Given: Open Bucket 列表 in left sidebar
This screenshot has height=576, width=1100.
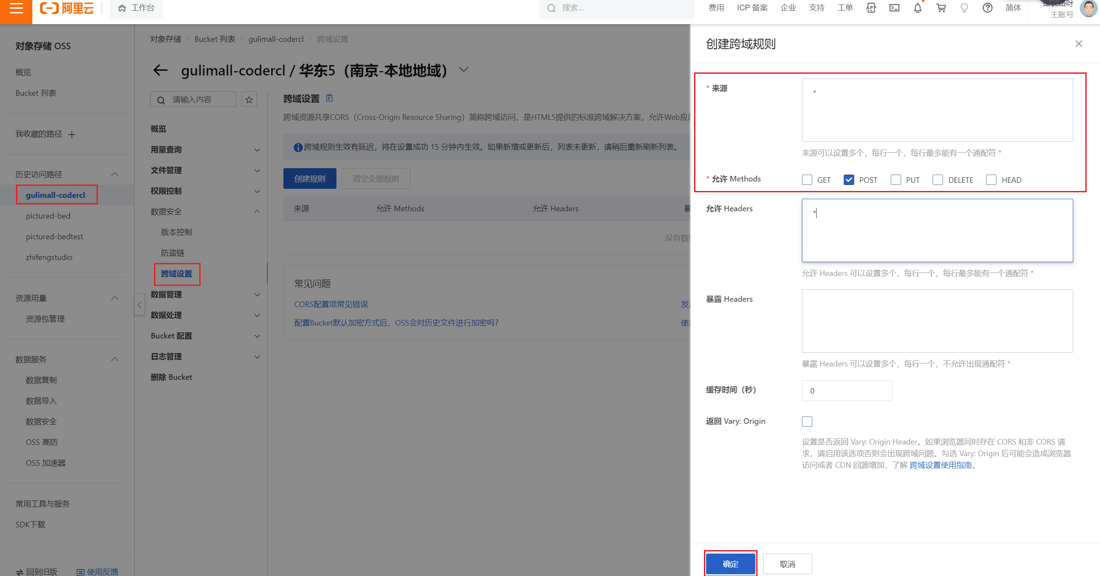Looking at the screenshot, I should pyautogui.click(x=36, y=93).
